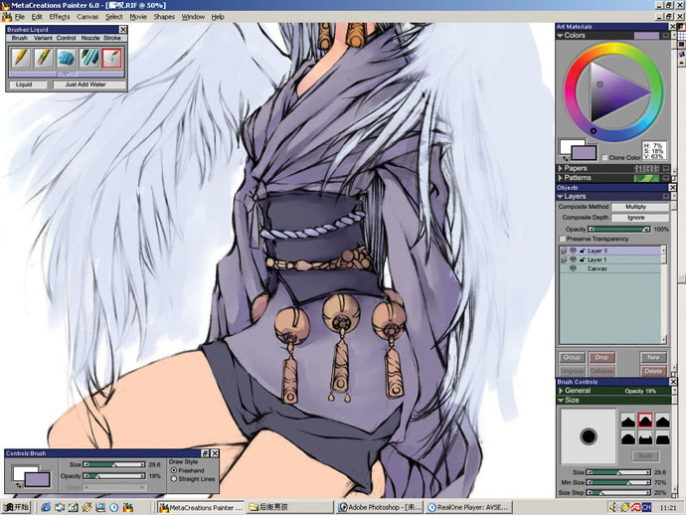Adjust Opacity slider in Controls:Brush panel
The image size is (686, 515).
pyautogui.click(x=114, y=476)
